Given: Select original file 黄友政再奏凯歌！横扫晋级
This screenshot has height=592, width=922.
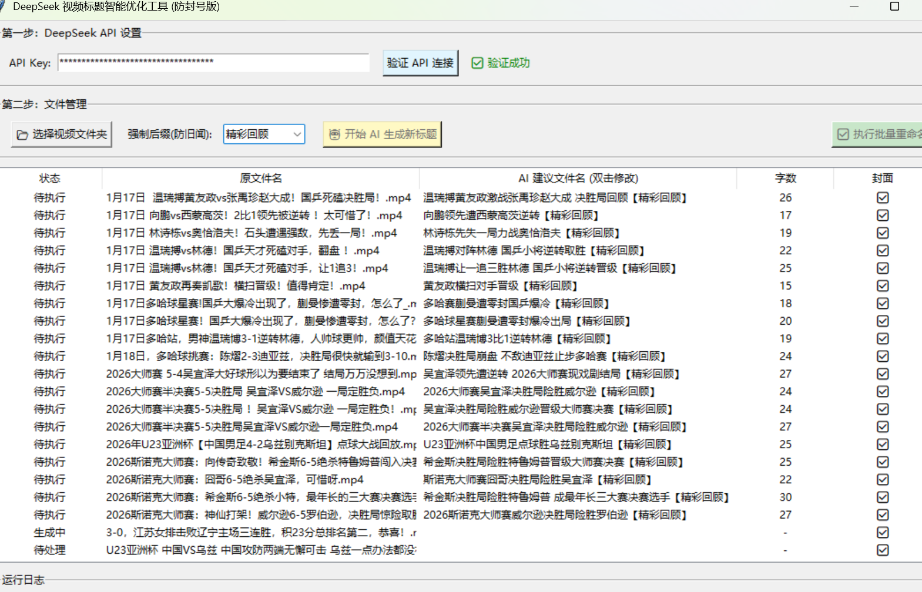Looking at the screenshot, I should tap(236, 286).
